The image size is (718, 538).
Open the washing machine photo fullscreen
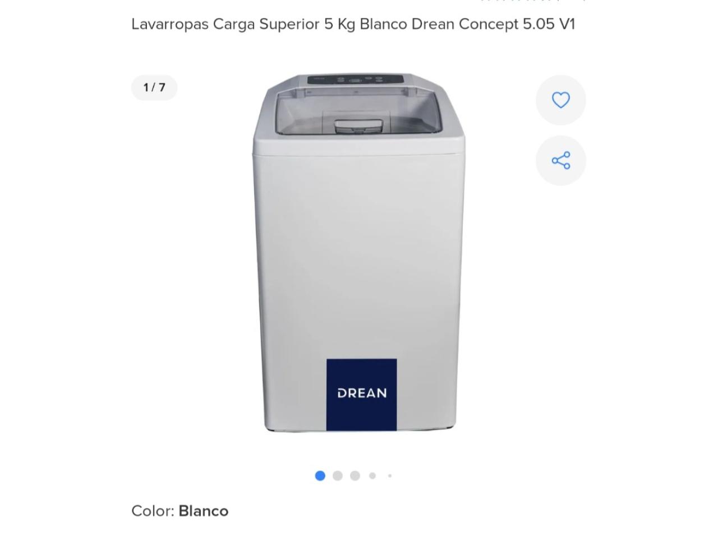tap(359, 252)
